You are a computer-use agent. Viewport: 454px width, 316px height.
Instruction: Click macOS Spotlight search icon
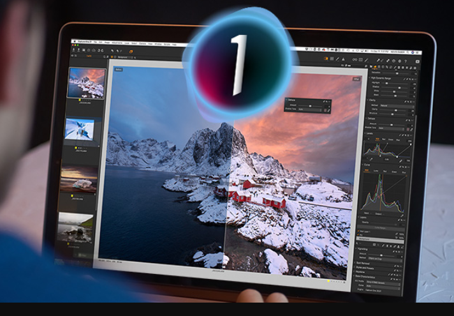point(407,52)
